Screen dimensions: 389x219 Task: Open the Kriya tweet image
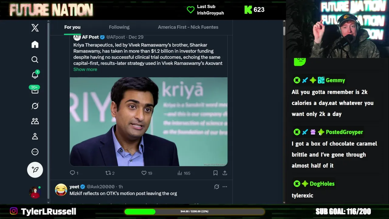[148, 122]
